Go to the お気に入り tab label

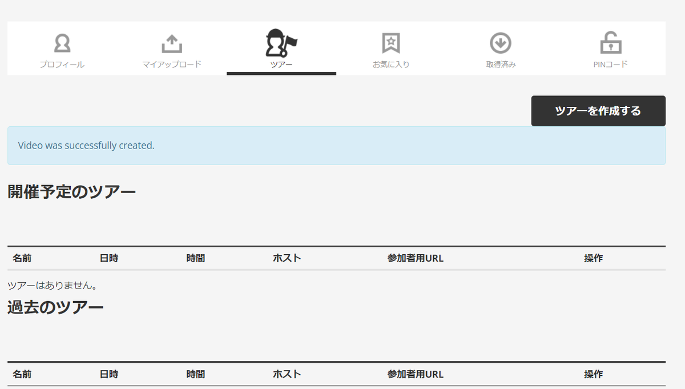click(391, 65)
